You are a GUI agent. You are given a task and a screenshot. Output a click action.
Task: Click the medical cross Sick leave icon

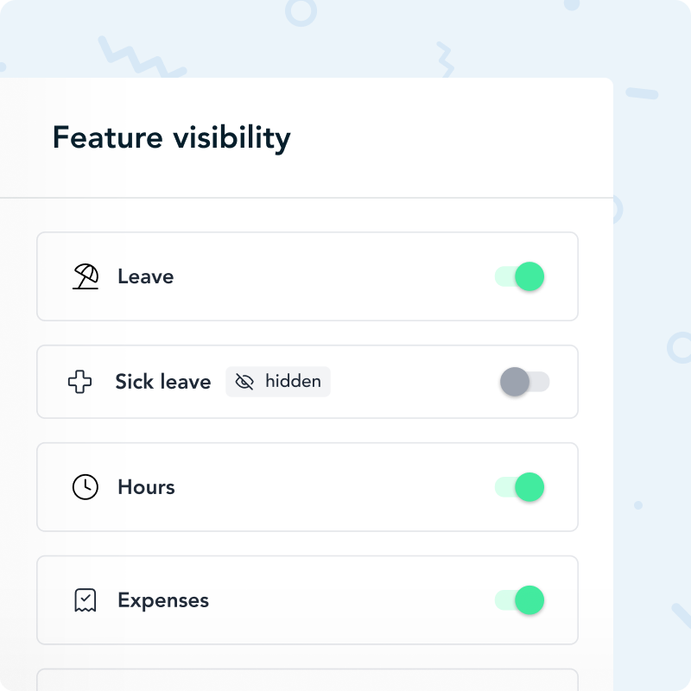pos(79,382)
